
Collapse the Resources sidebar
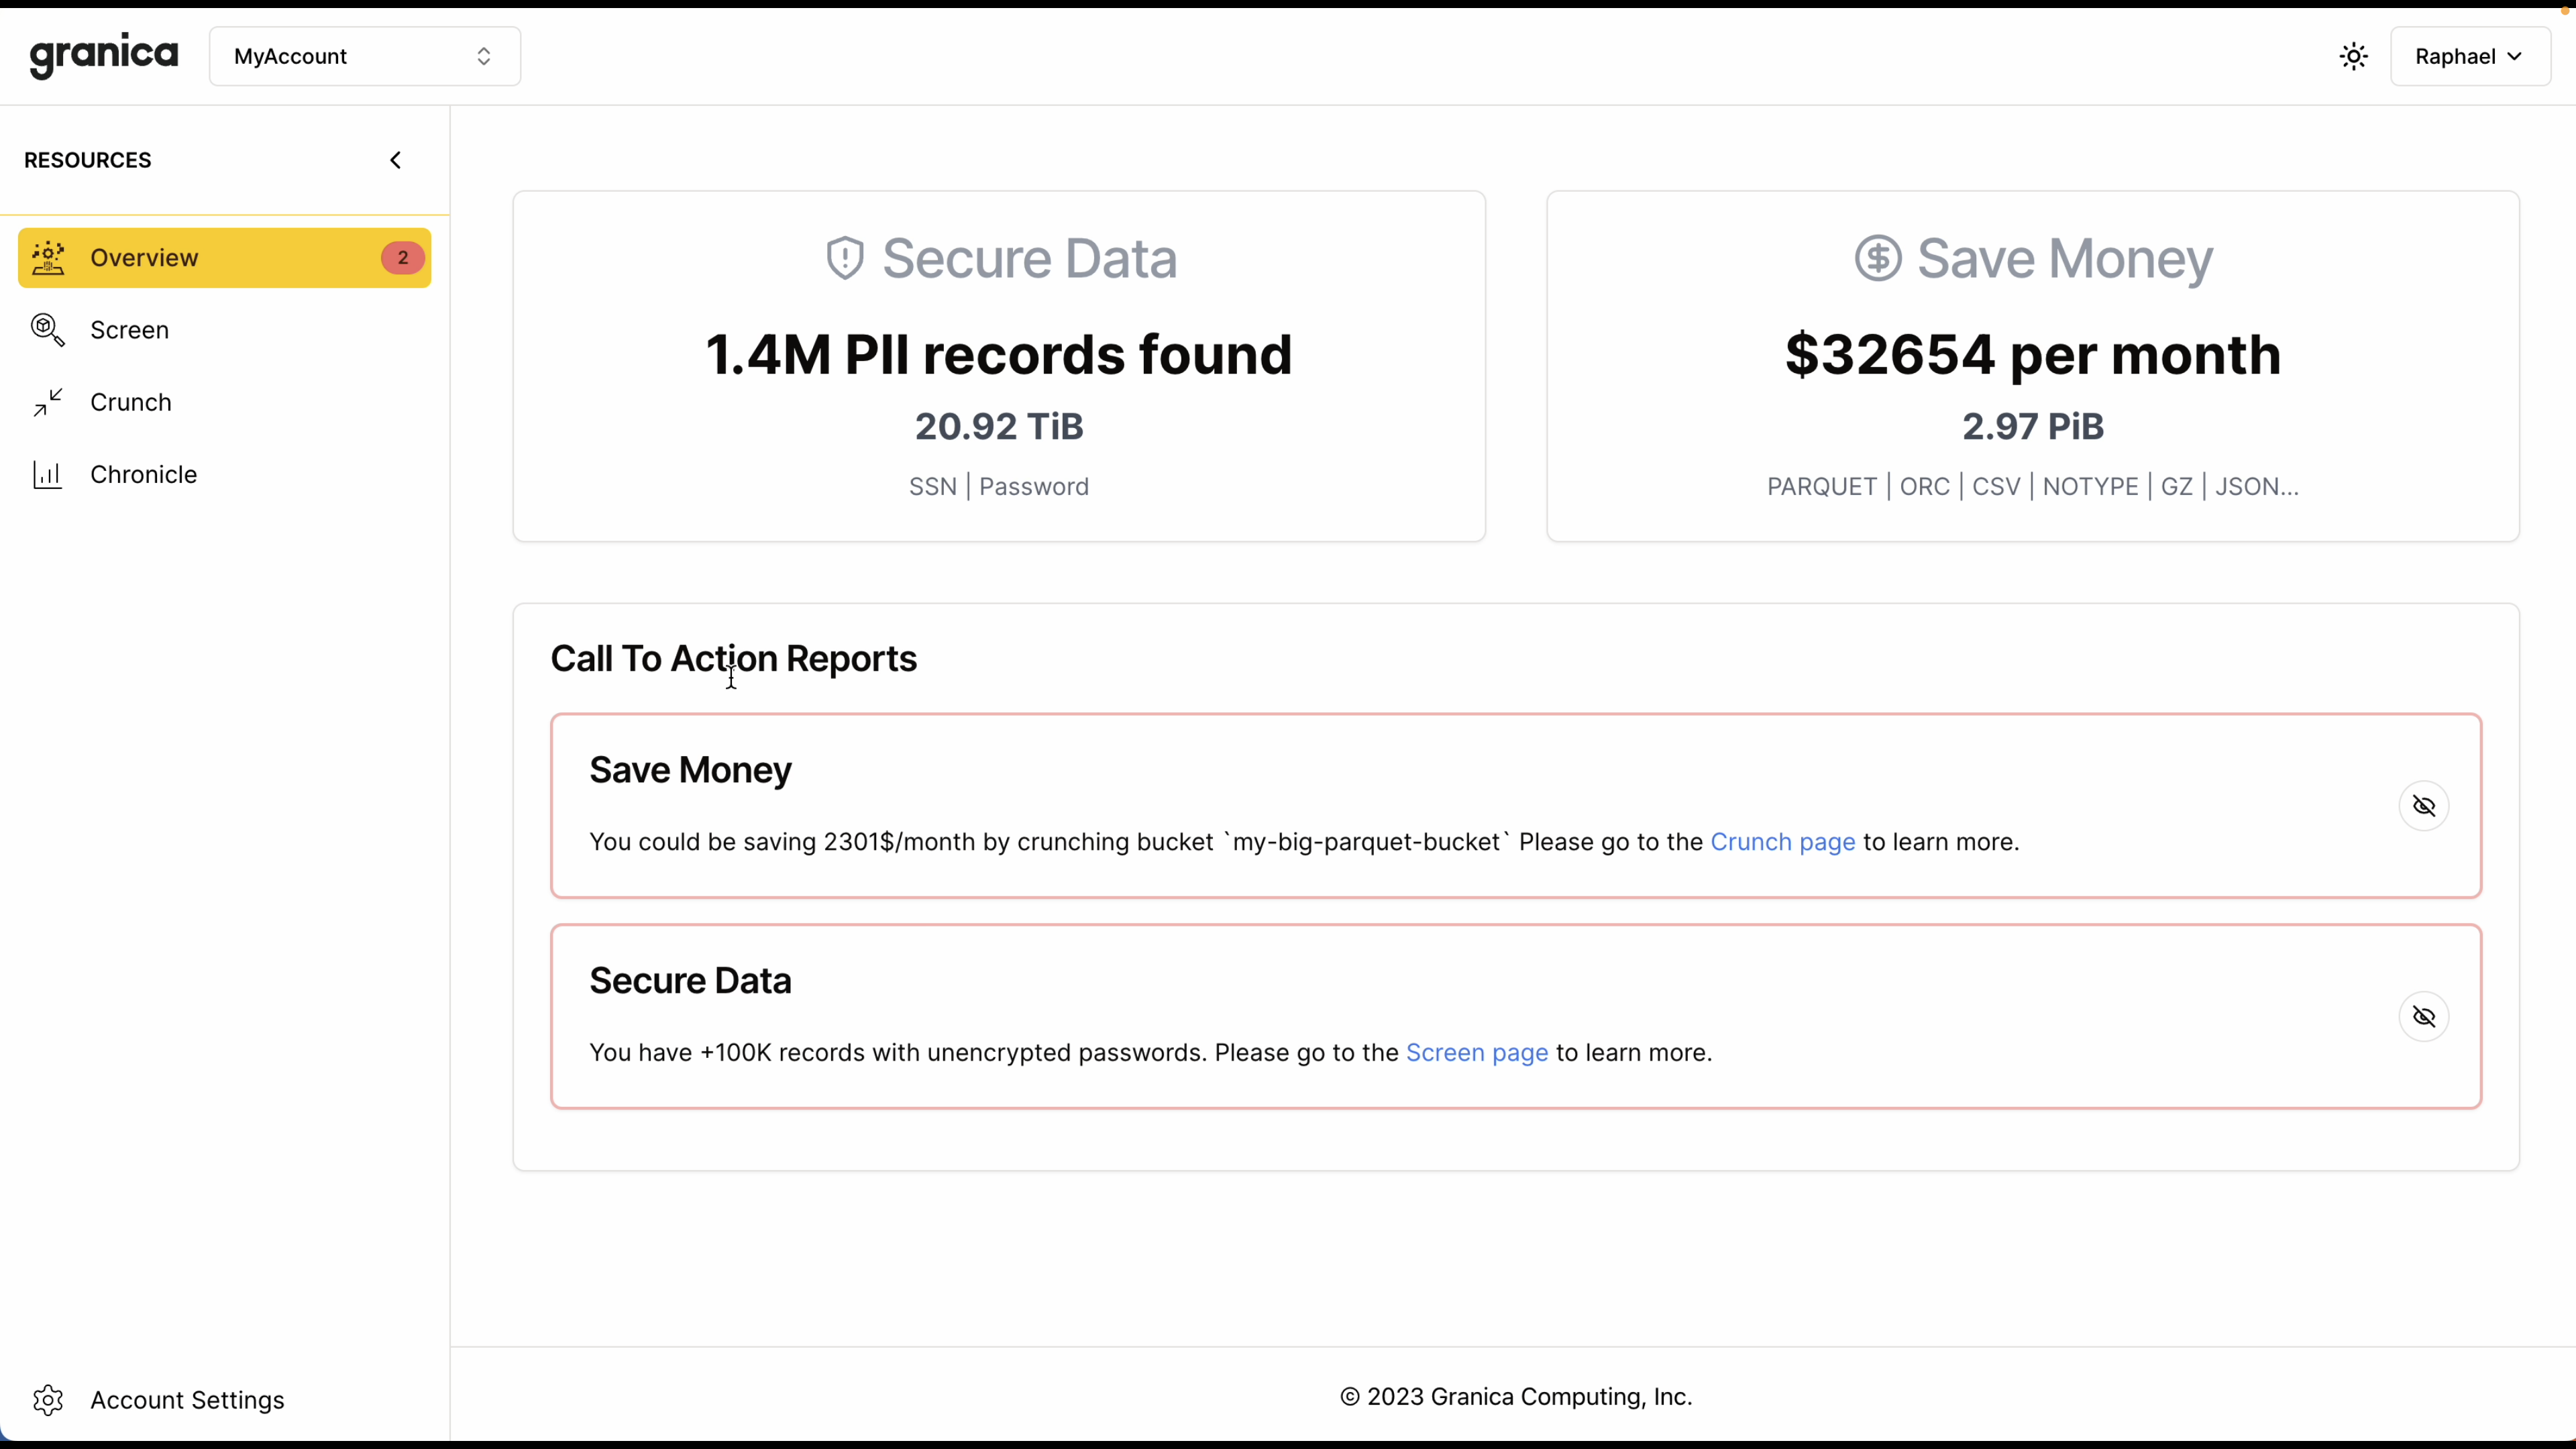click(x=396, y=160)
